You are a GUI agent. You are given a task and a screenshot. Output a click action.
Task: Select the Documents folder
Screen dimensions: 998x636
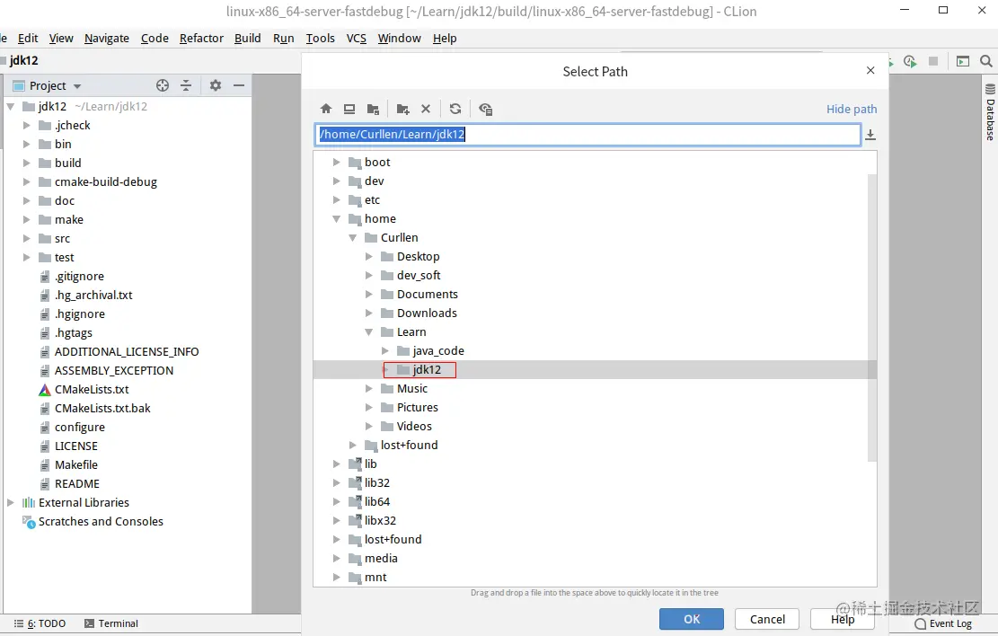(x=427, y=294)
